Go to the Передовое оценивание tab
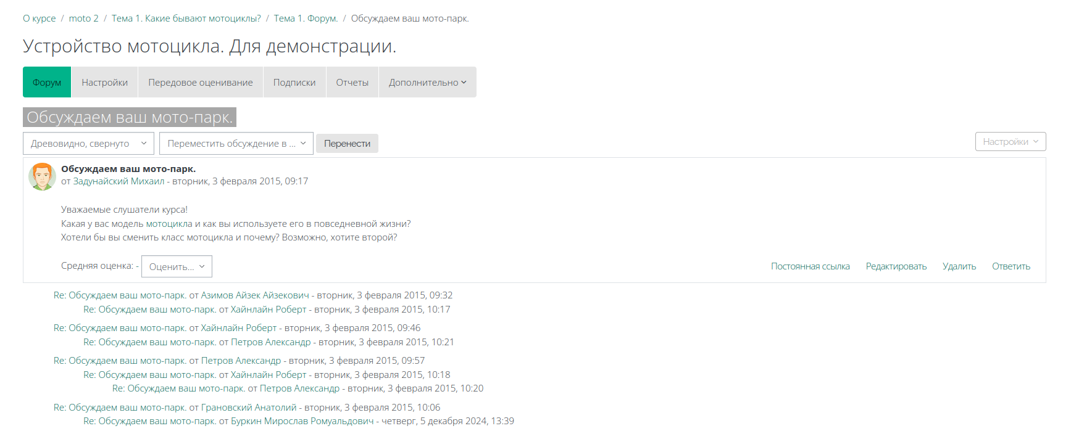Screen dimensions: 1071x439 (x=201, y=83)
